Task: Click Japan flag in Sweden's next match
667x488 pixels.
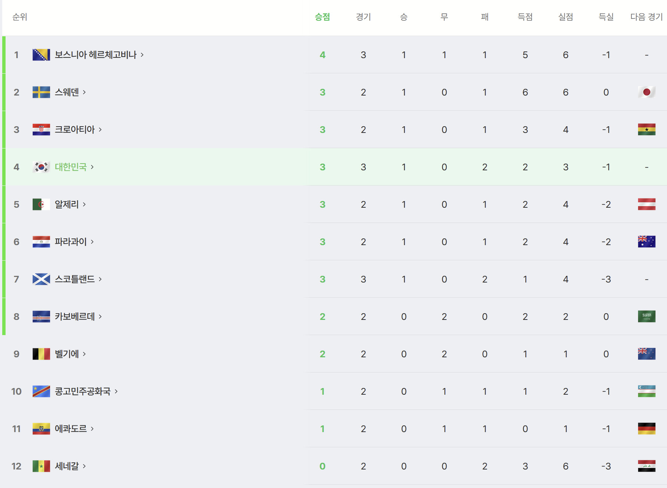Action: (x=647, y=92)
